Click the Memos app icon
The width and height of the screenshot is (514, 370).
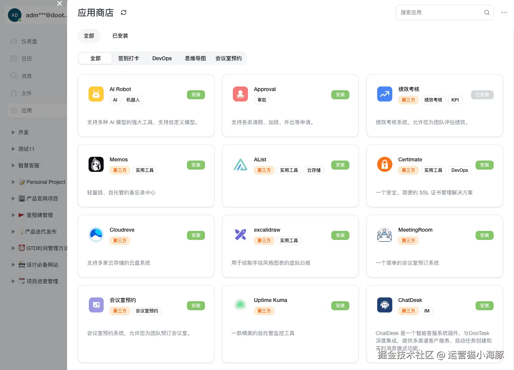tap(96, 164)
